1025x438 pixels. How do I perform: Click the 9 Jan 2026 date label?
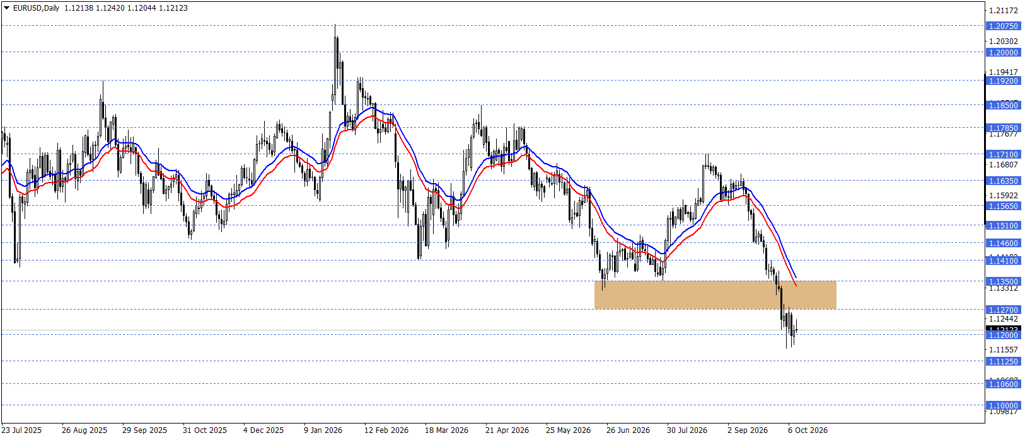[x=323, y=430]
